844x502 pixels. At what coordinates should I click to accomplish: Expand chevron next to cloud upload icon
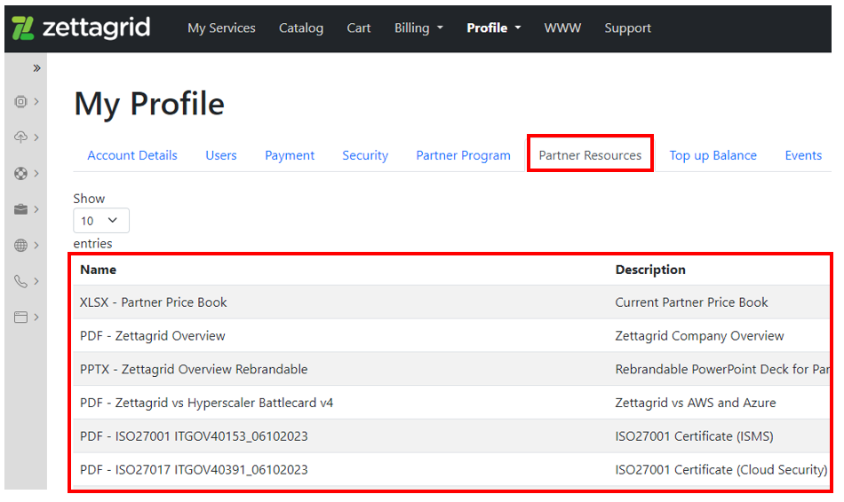click(36, 137)
